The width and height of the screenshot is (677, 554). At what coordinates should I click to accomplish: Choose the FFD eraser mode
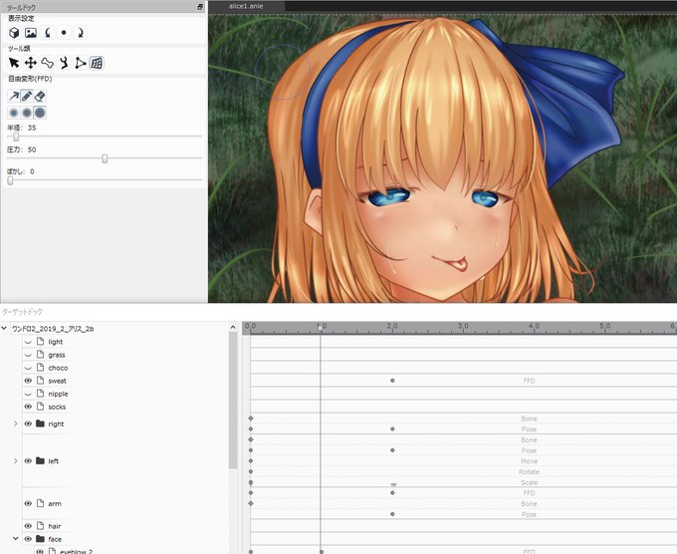click(40, 96)
